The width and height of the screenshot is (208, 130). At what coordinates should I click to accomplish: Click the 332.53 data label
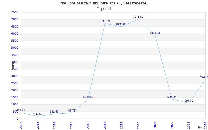(x=54, y=112)
